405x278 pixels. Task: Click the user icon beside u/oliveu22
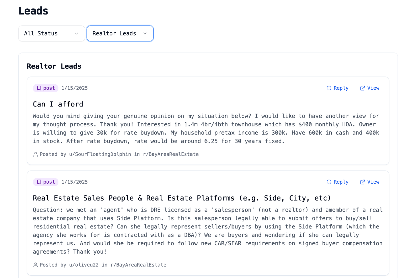[35, 265]
